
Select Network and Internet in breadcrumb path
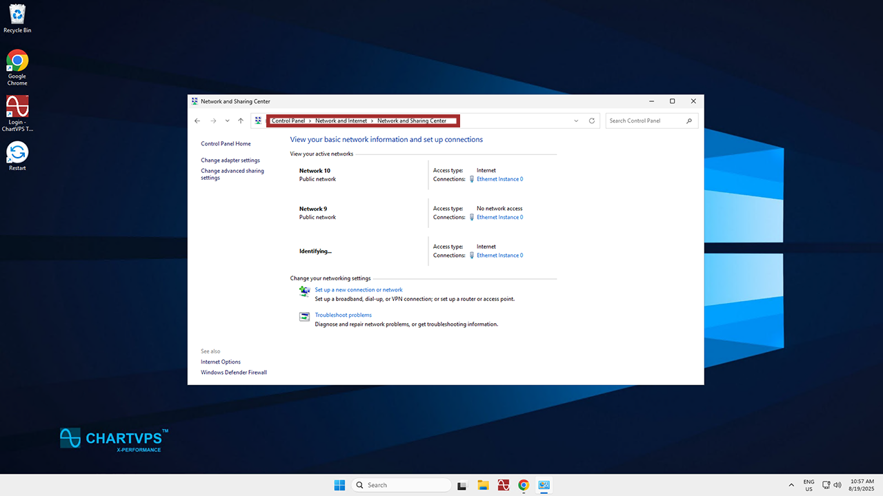tap(341, 121)
